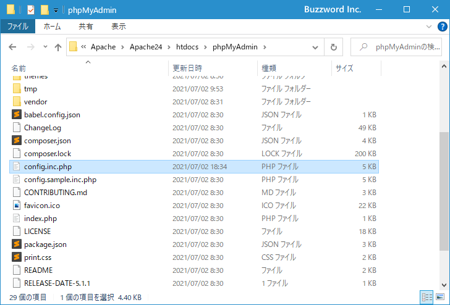Select the README file icon
The width and height of the screenshot is (450, 305).
point(17,270)
